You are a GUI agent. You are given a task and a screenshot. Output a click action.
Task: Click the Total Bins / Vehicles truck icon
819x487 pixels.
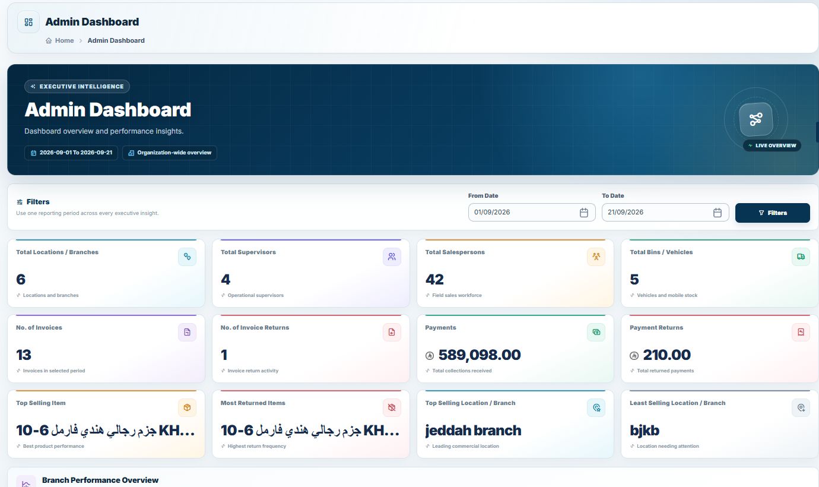point(801,257)
